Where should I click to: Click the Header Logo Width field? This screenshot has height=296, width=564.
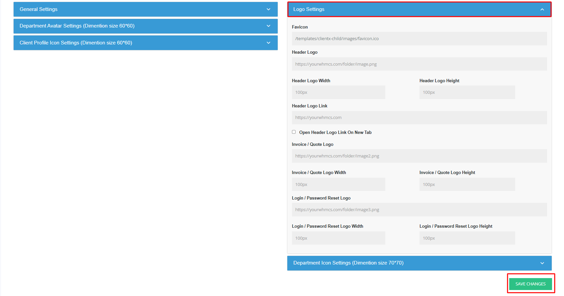[x=338, y=92]
